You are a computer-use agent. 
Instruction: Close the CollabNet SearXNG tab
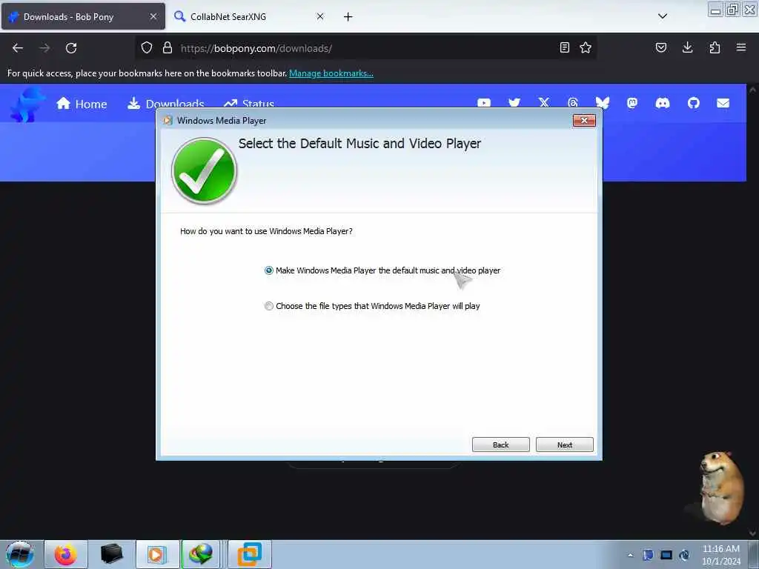click(x=320, y=16)
